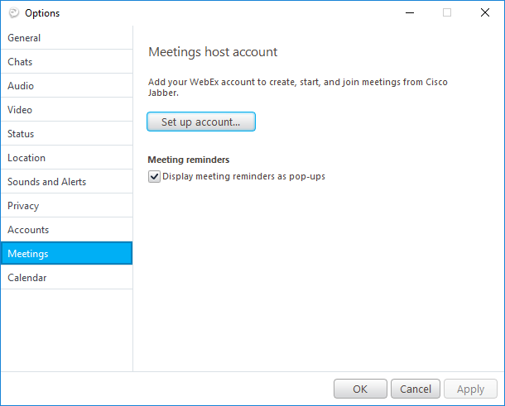Open the Video options page

coord(67,109)
